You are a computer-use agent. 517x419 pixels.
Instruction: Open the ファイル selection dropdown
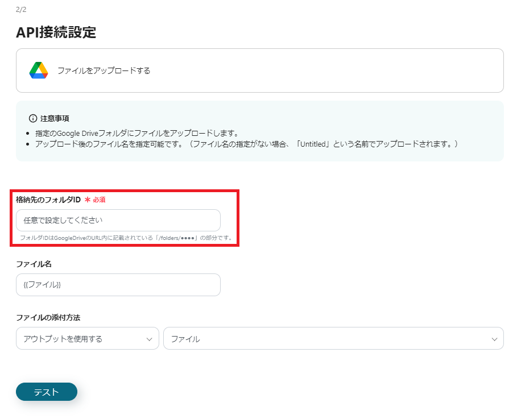[334, 338]
